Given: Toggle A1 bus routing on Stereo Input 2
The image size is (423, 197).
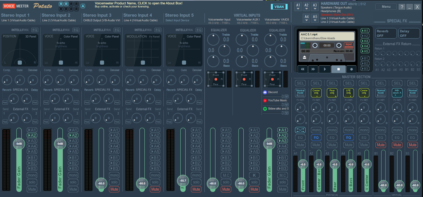Looking at the screenshot, I should (73, 130).
